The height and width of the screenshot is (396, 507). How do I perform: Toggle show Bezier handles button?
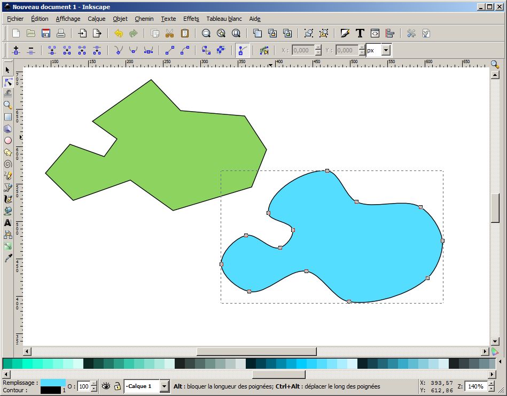242,50
